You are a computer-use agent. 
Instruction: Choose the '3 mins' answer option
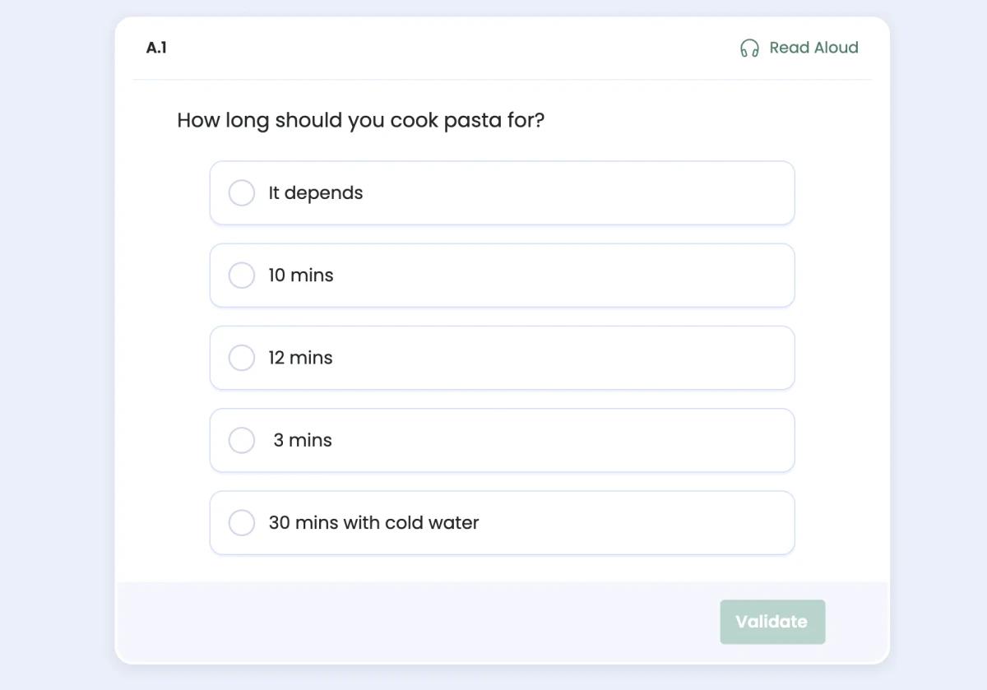click(241, 440)
